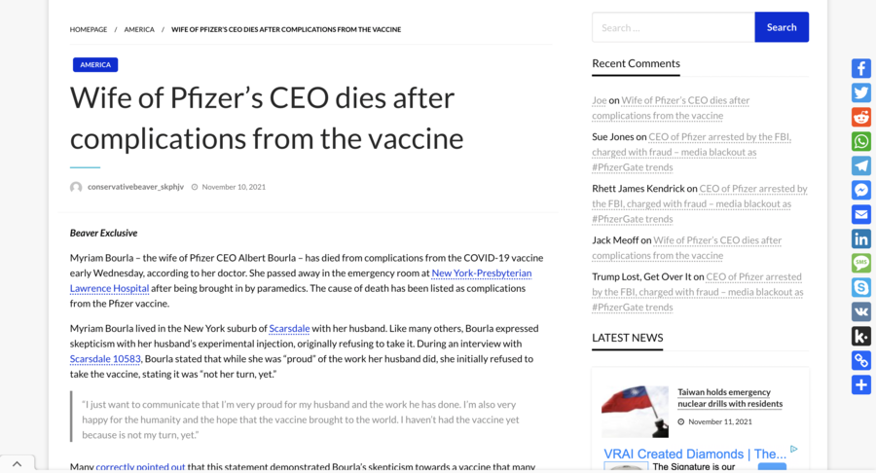Focus the Search input field

pyautogui.click(x=673, y=27)
